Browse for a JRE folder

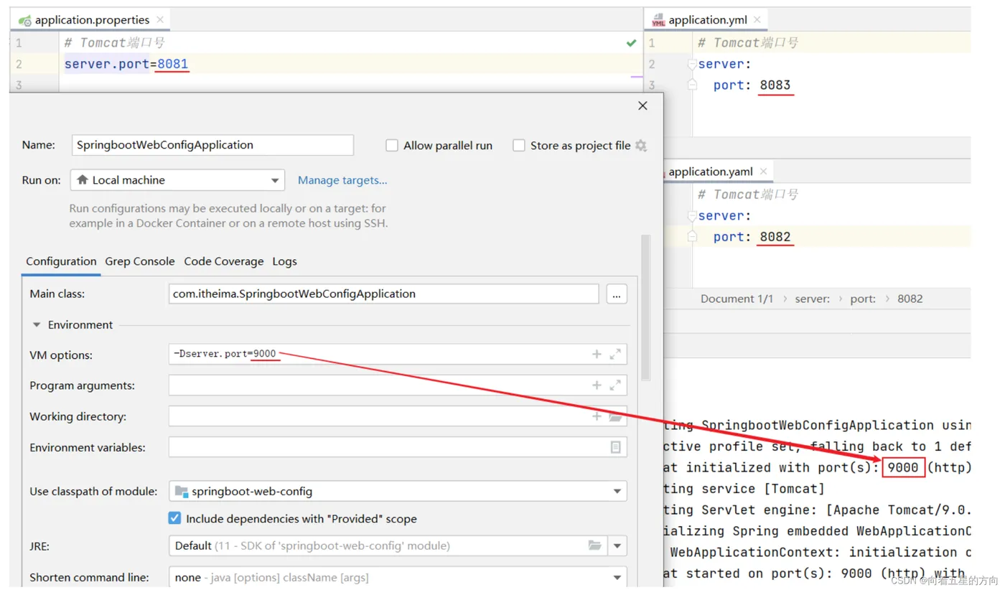coord(594,545)
